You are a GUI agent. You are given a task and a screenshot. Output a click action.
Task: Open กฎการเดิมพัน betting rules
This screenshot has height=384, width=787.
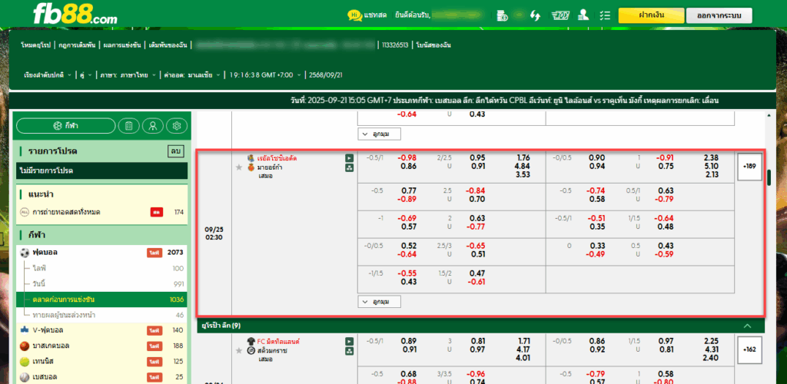(77, 45)
